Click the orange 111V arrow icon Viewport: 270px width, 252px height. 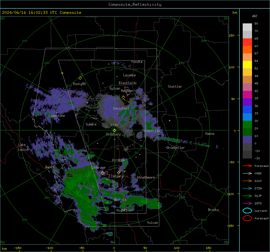coord(247,181)
